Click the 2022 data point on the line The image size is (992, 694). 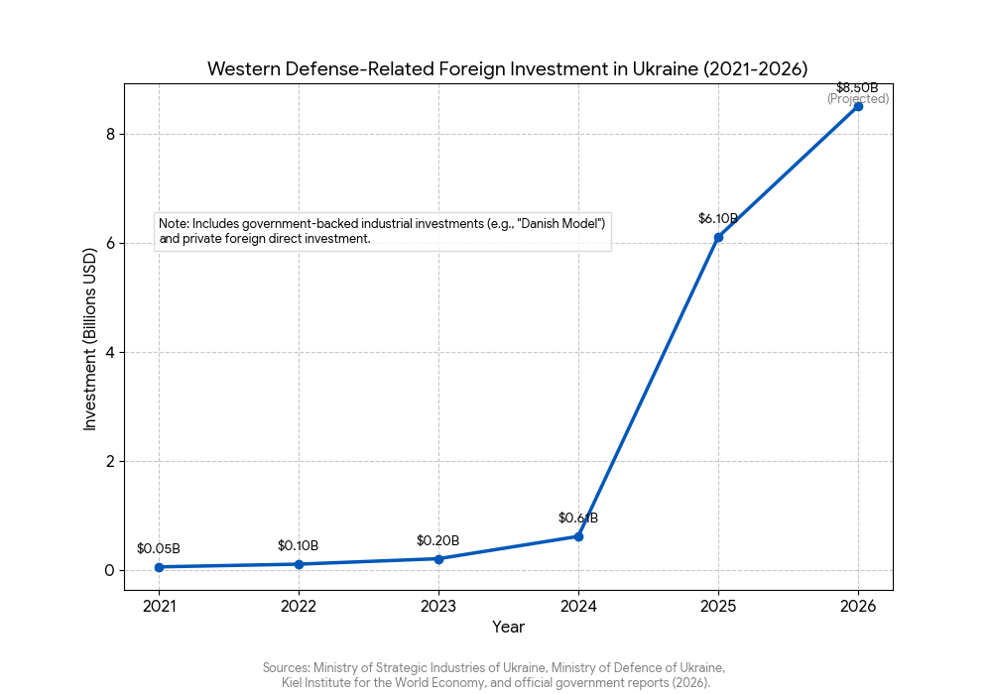pos(299,564)
